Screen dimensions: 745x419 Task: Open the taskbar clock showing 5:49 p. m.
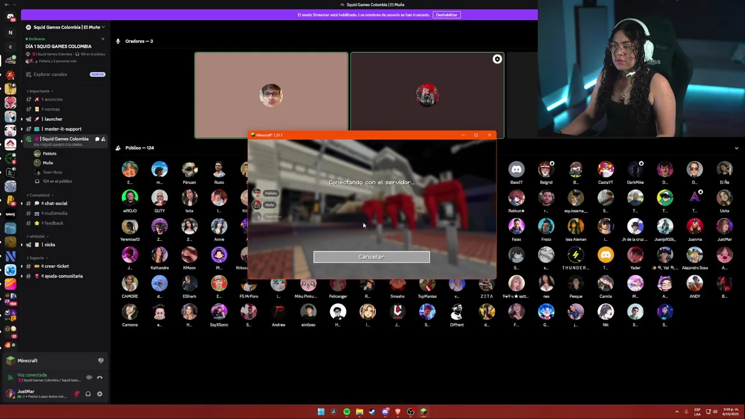pyautogui.click(x=730, y=412)
